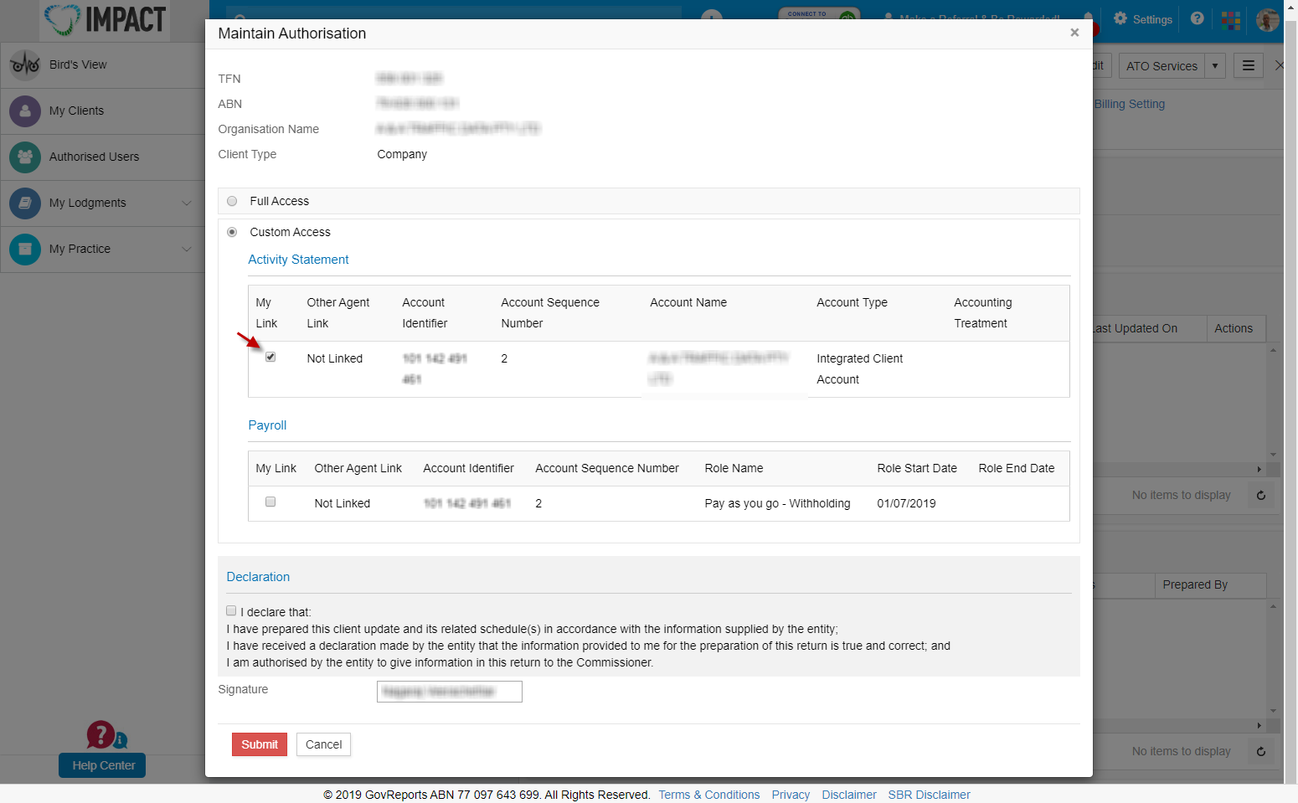Open the hamburger menu icon

[1248, 65]
